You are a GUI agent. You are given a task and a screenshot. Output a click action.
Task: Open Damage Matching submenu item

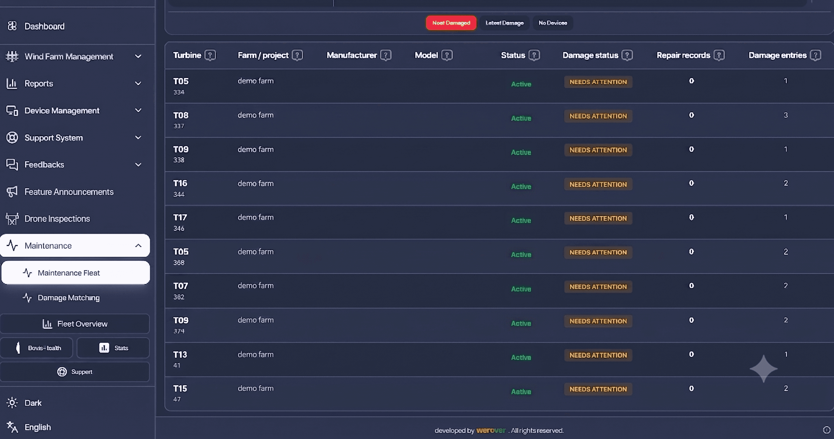click(69, 298)
